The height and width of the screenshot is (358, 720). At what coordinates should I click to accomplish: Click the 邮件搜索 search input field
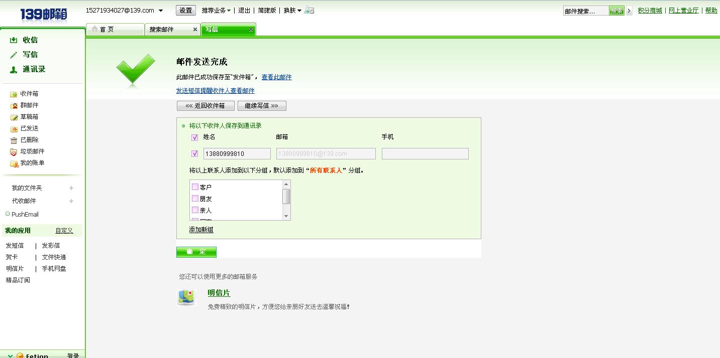pos(586,11)
